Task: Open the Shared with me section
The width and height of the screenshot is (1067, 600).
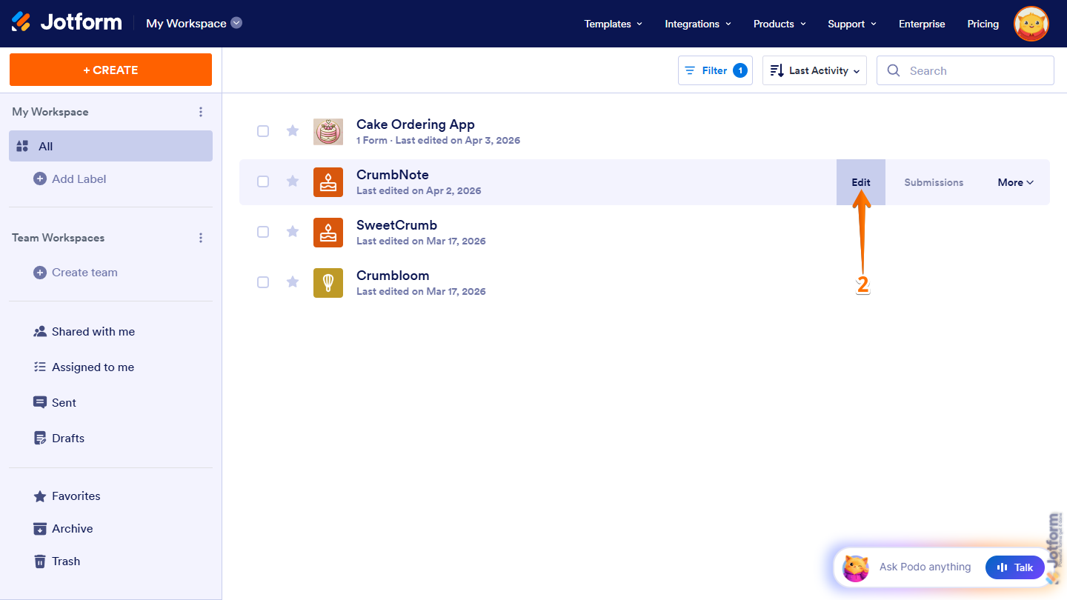Action: coord(93,332)
